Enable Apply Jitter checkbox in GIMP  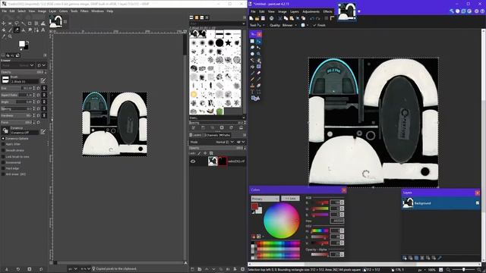point(3,144)
